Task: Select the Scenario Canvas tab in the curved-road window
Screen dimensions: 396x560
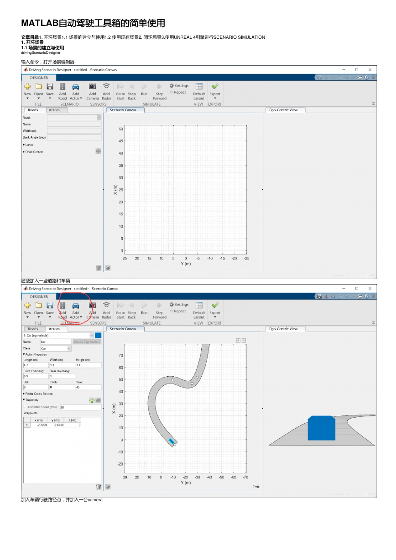Action: click(x=123, y=329)
